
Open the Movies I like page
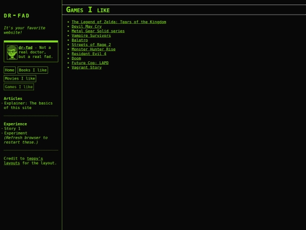[20, 78]
